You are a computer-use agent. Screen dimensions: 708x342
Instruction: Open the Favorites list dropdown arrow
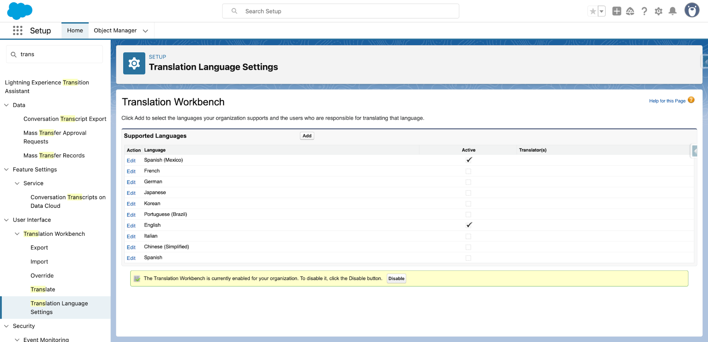pos(601,11)
